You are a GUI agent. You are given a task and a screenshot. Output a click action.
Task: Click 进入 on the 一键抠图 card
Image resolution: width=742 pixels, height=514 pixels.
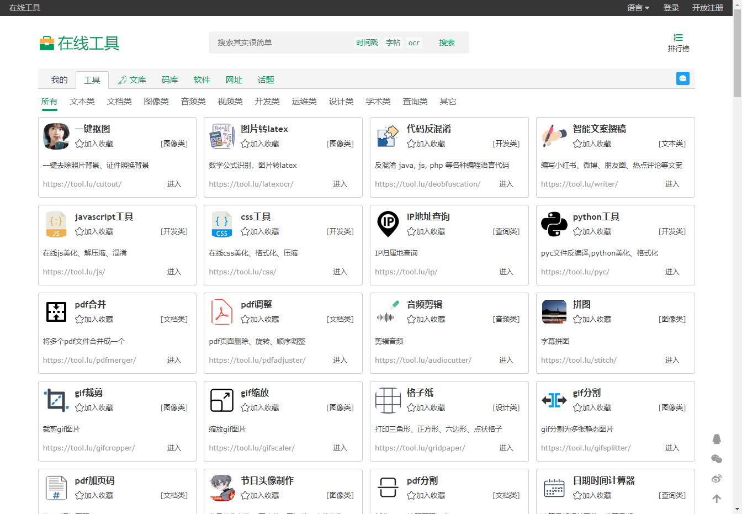coord(174,184)
